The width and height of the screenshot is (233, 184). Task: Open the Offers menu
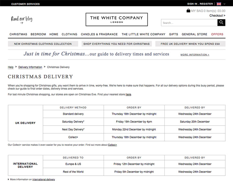(x=217, y=34)
